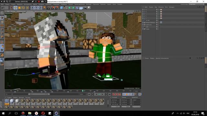Image resolution: width=207 pixels, height=116 pixels.
Task: Toggle Rotation keyframe recording
Action: pyautogui.click(x=130, y=94)
